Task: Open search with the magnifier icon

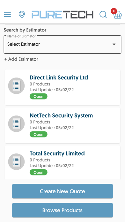Action: click(x=103, y=15)
